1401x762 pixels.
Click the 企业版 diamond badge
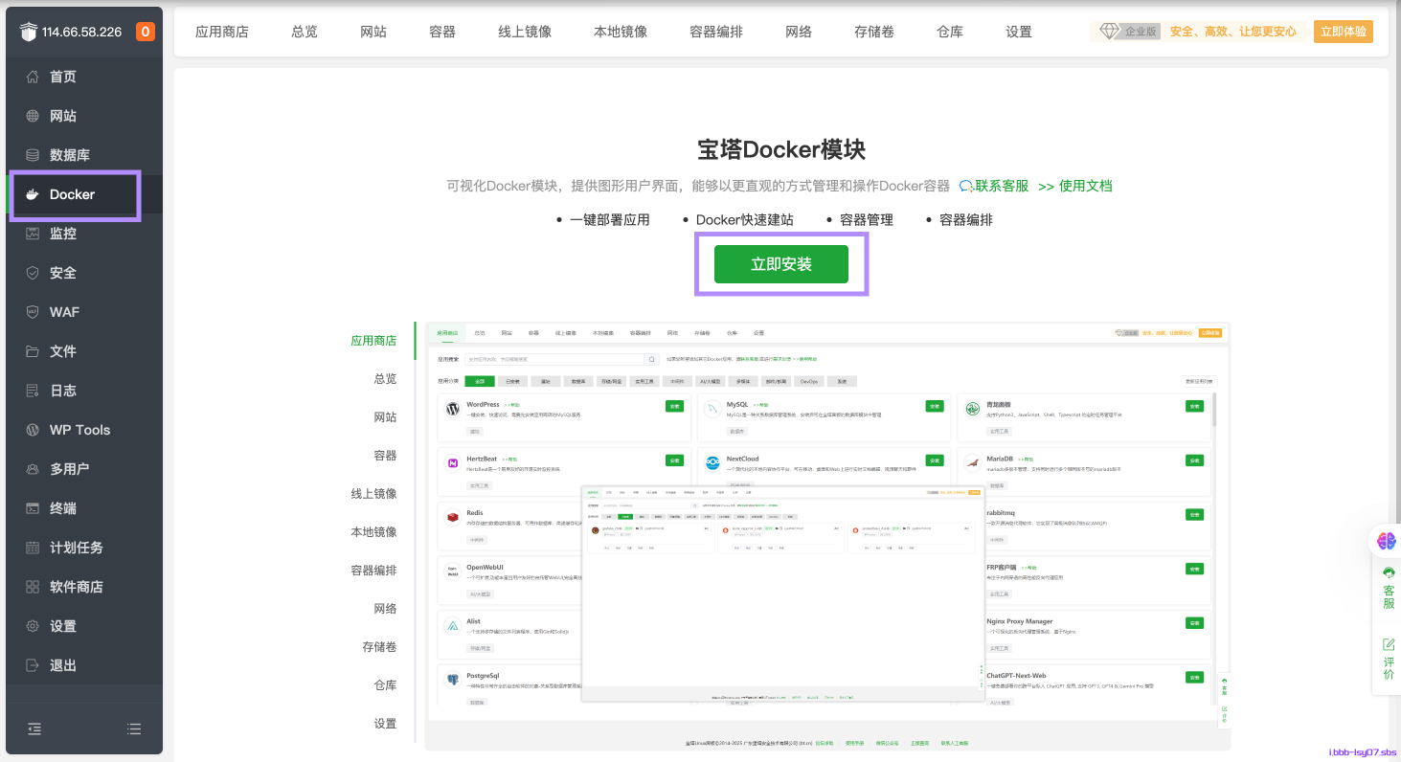pos(1128,32)
